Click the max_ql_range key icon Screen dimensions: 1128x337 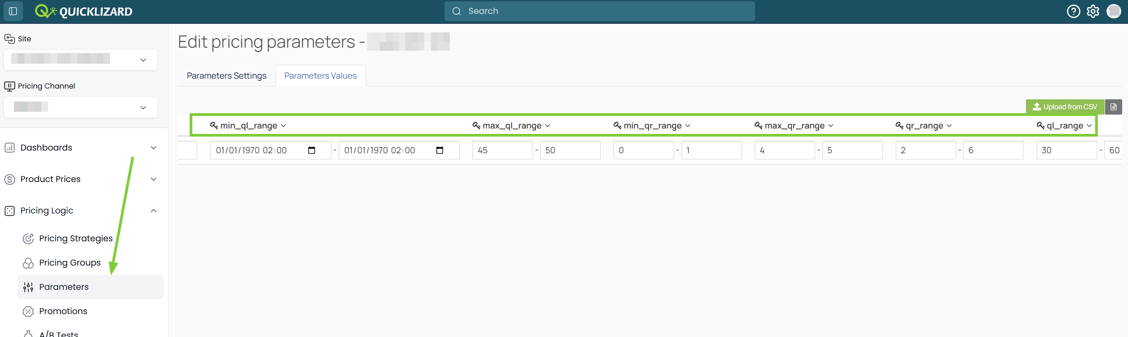click(x=476, y=125)
